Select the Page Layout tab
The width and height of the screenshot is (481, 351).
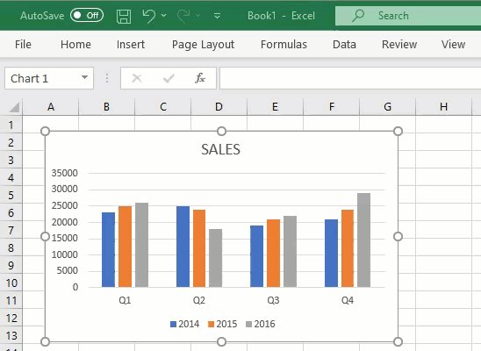pos(203,45)
